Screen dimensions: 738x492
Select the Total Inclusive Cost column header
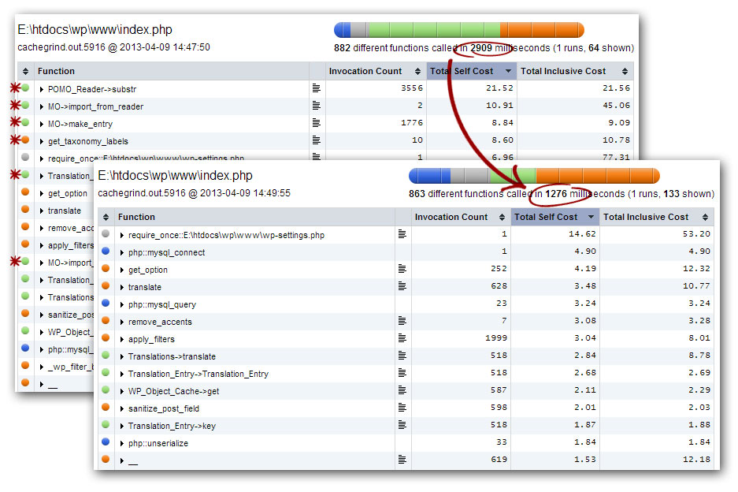pyautogui.click(x=646, y=217)
